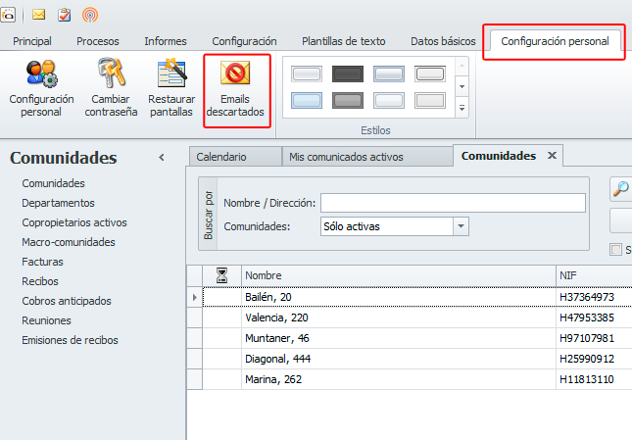Select the light blue style in second row

point(307,100)
